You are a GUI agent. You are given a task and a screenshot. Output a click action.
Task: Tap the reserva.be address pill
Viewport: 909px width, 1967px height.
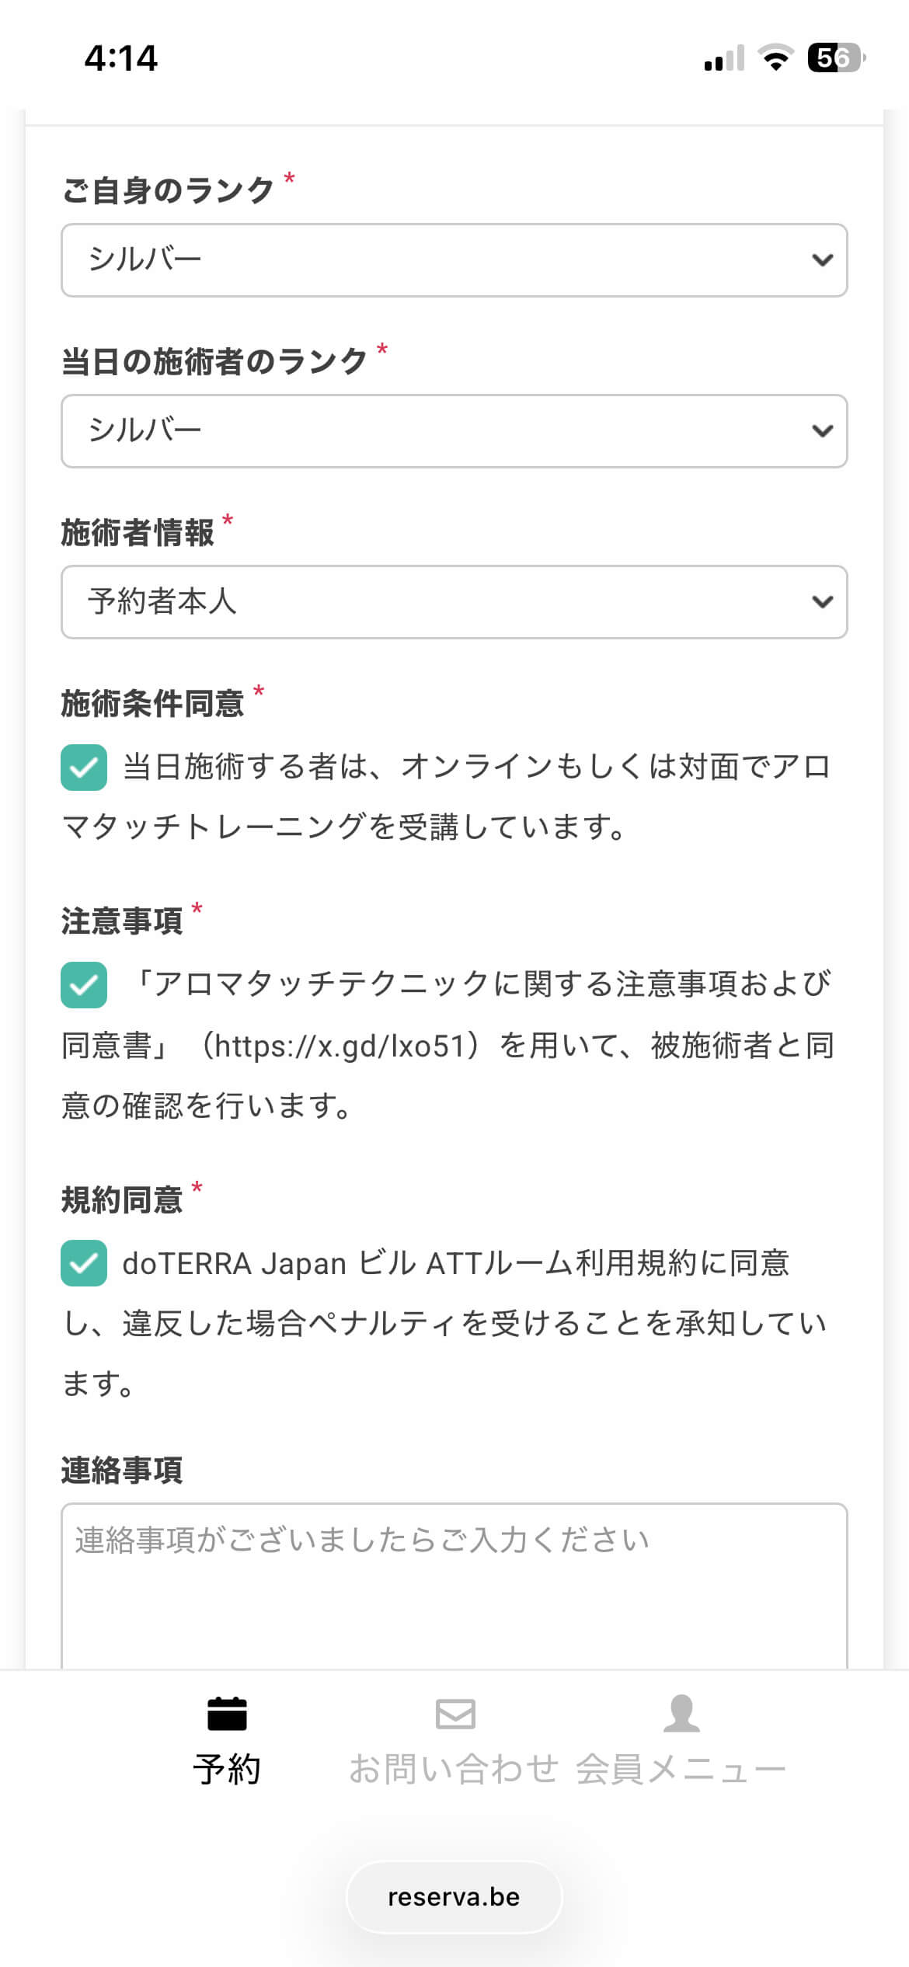click(x=454, y=1897)
